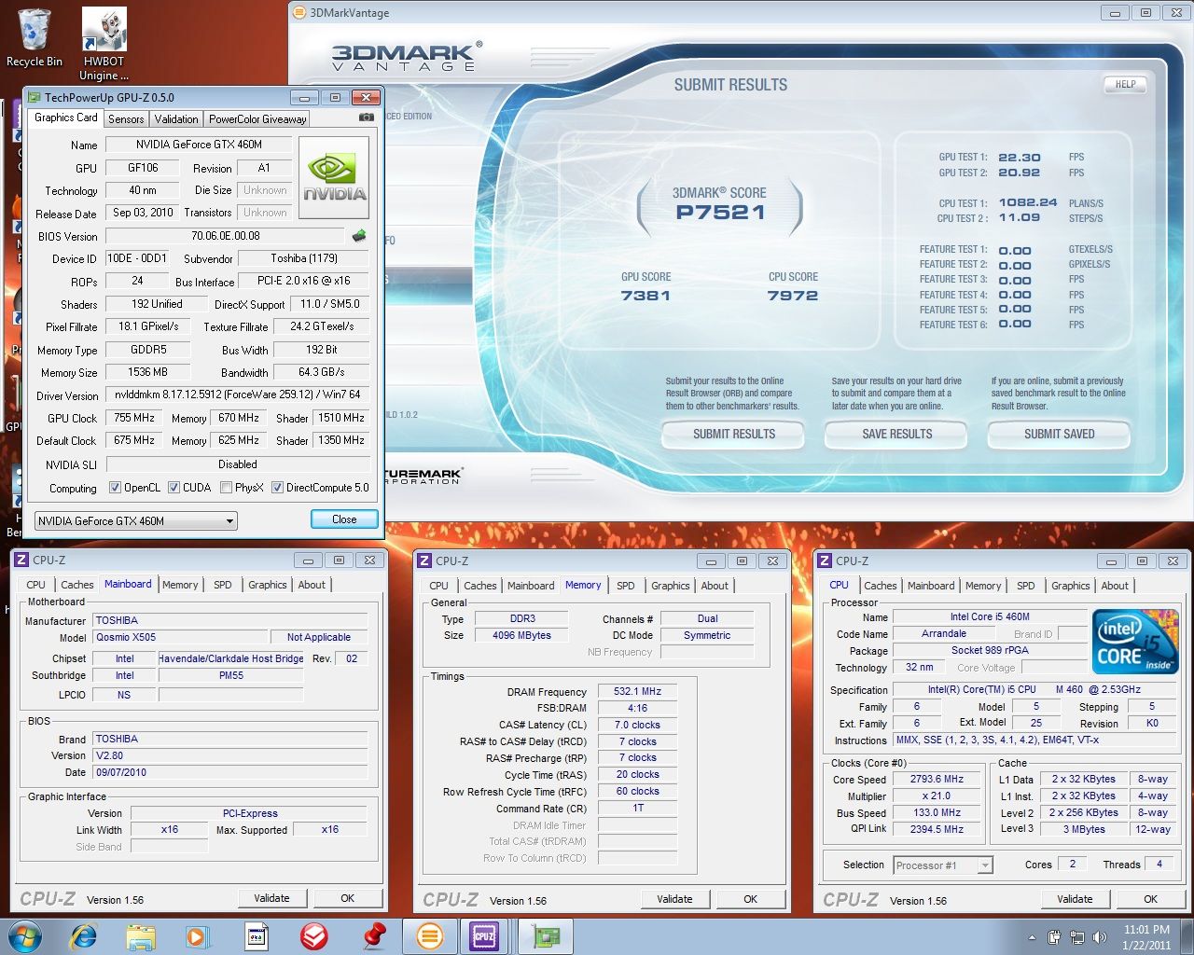This screenshot has height=955, width=1194.
Task: Click Validate in the CPU-Z CPU window
Action: [x=1075, y=899]
